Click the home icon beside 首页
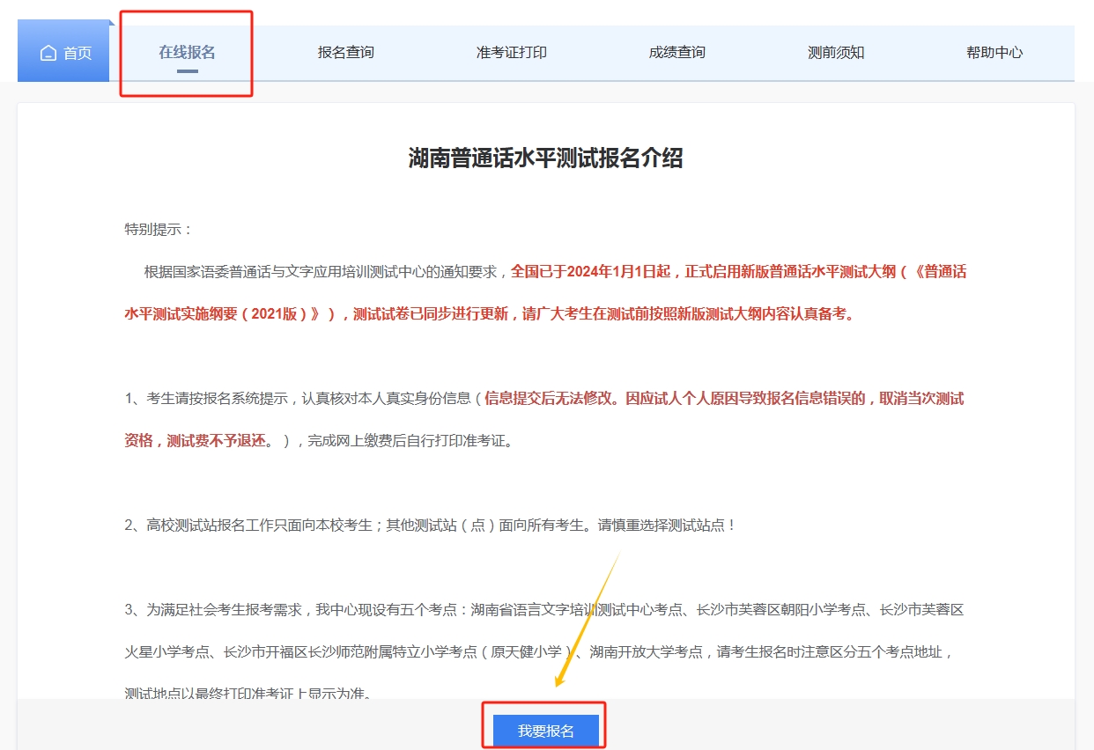The image size is (1094, 750). [48, 53]
